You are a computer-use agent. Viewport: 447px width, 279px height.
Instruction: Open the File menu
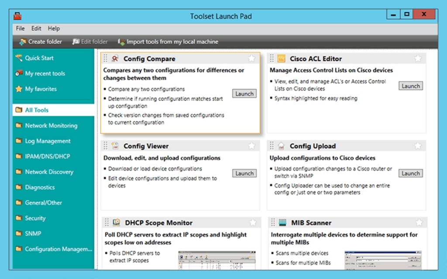point(20,28)
